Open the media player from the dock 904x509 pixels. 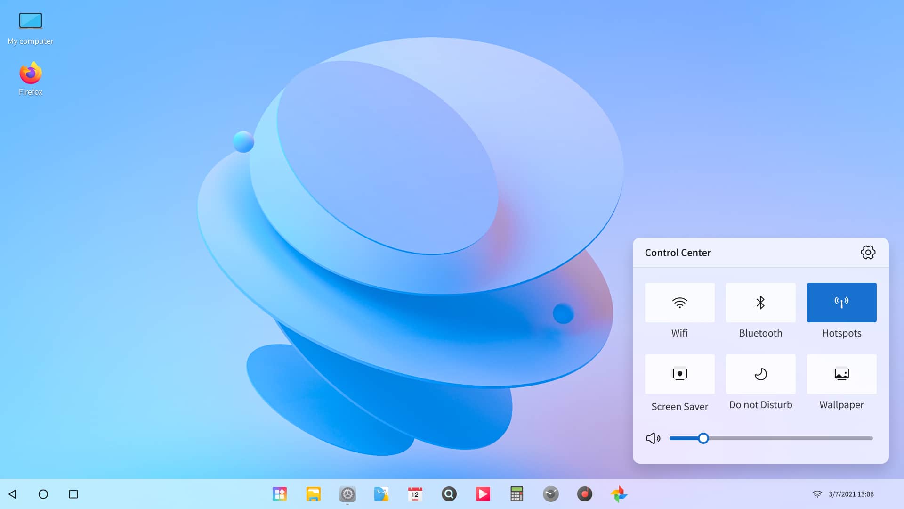pyautogui.click(x=483, y=494)
